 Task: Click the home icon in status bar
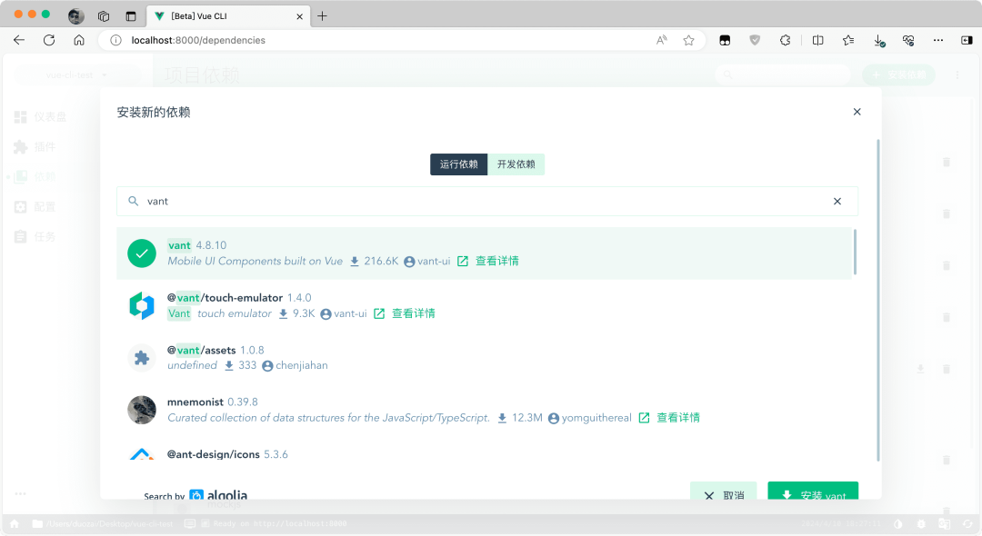[x=15, y=523]
